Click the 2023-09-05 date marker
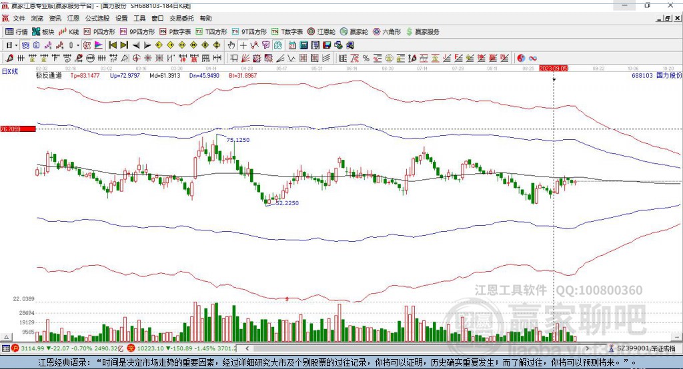 click(x=553, y=69)
